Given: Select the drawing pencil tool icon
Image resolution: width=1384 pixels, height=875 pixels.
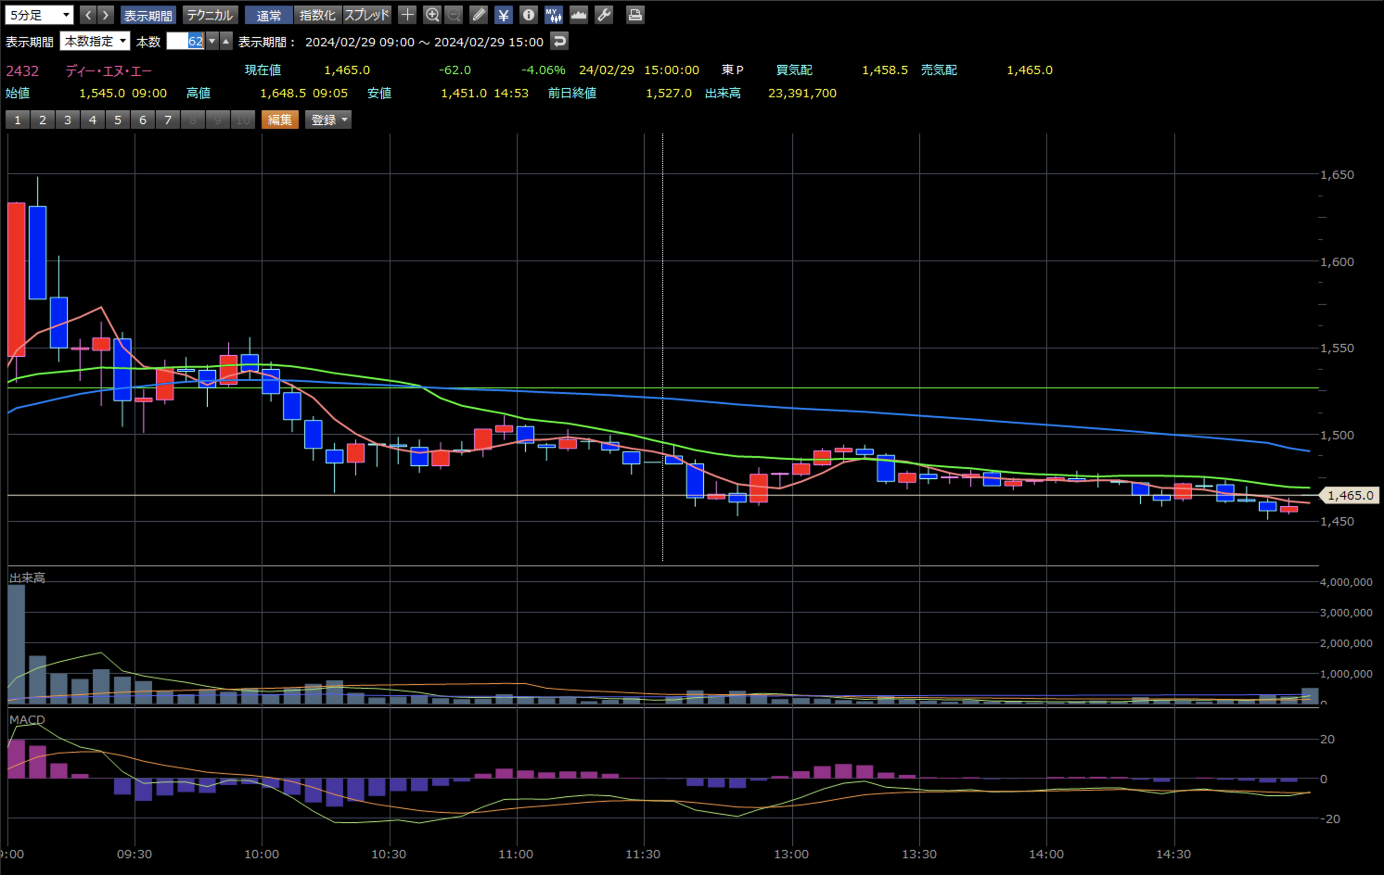Looking at the screenshot, I should [x=478, y=15].
